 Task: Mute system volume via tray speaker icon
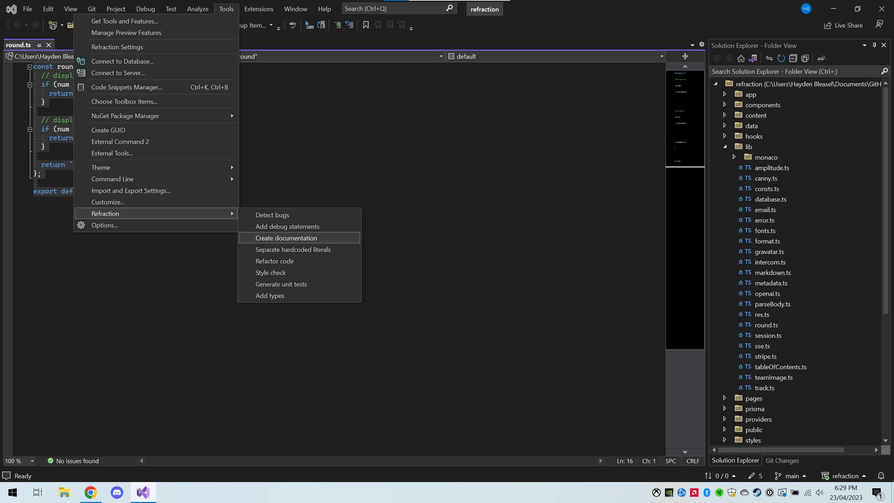pyautogui.click(x=819, y=493)
